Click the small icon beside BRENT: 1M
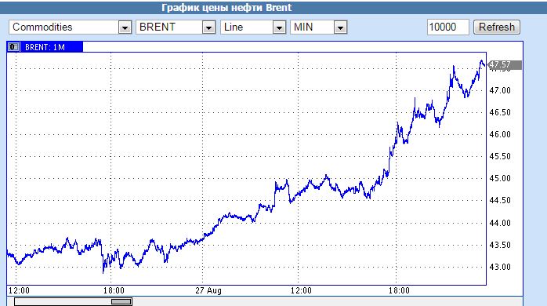The width and height of the screenshot is (547, 306). tap(13, 47)
